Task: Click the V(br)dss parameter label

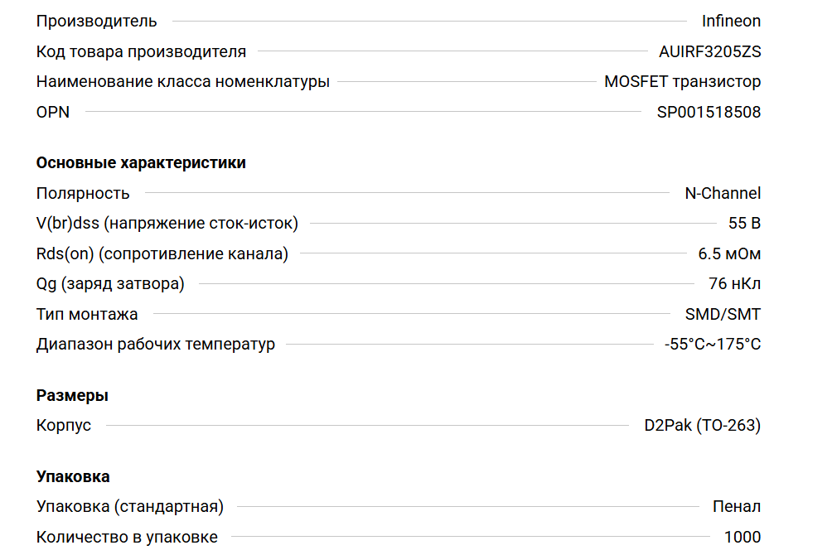Action: click(x=167, y=224)
